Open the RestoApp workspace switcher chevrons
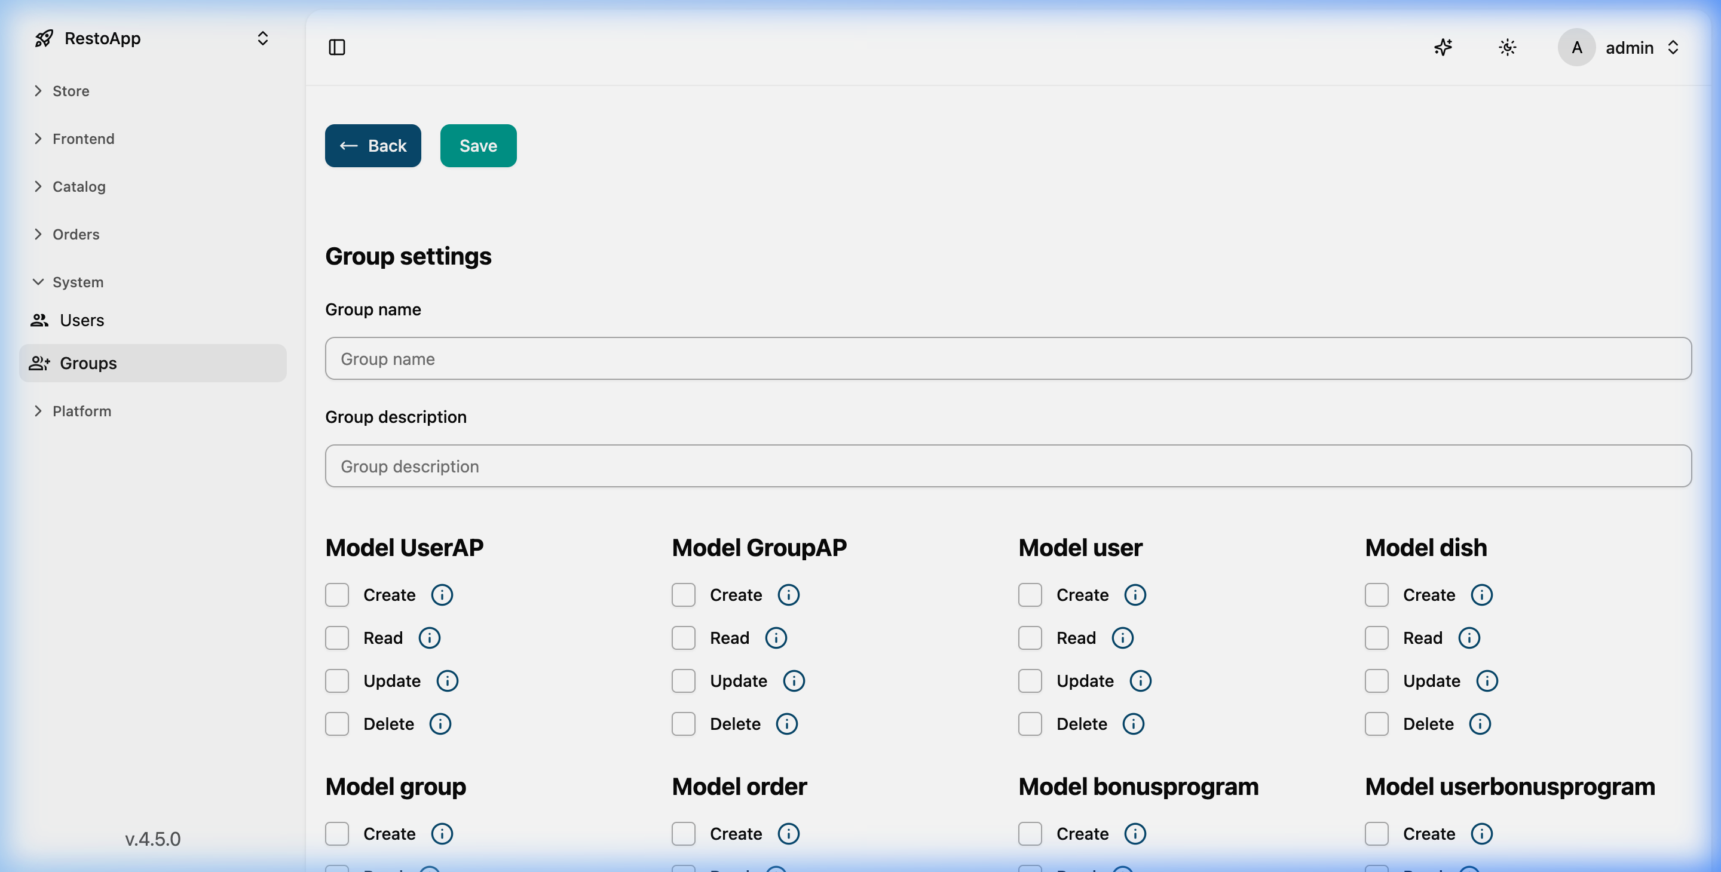 pos(262,39)
